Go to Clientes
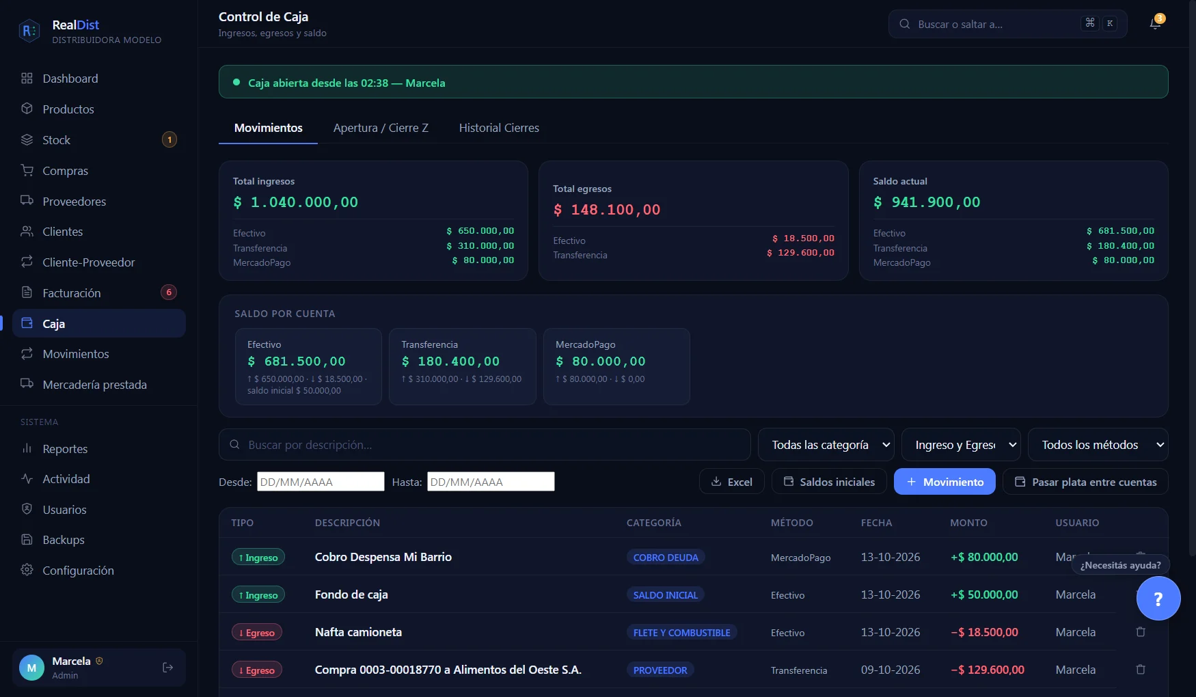This screenshot has width=1196, height=697. (99, 232)
